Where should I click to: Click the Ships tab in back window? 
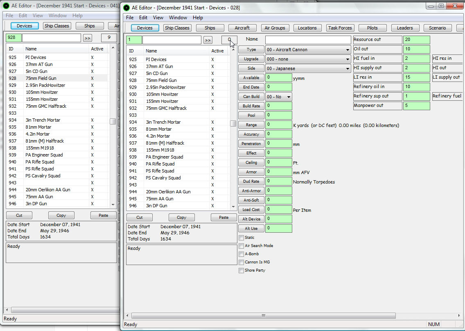pos(90,26)
